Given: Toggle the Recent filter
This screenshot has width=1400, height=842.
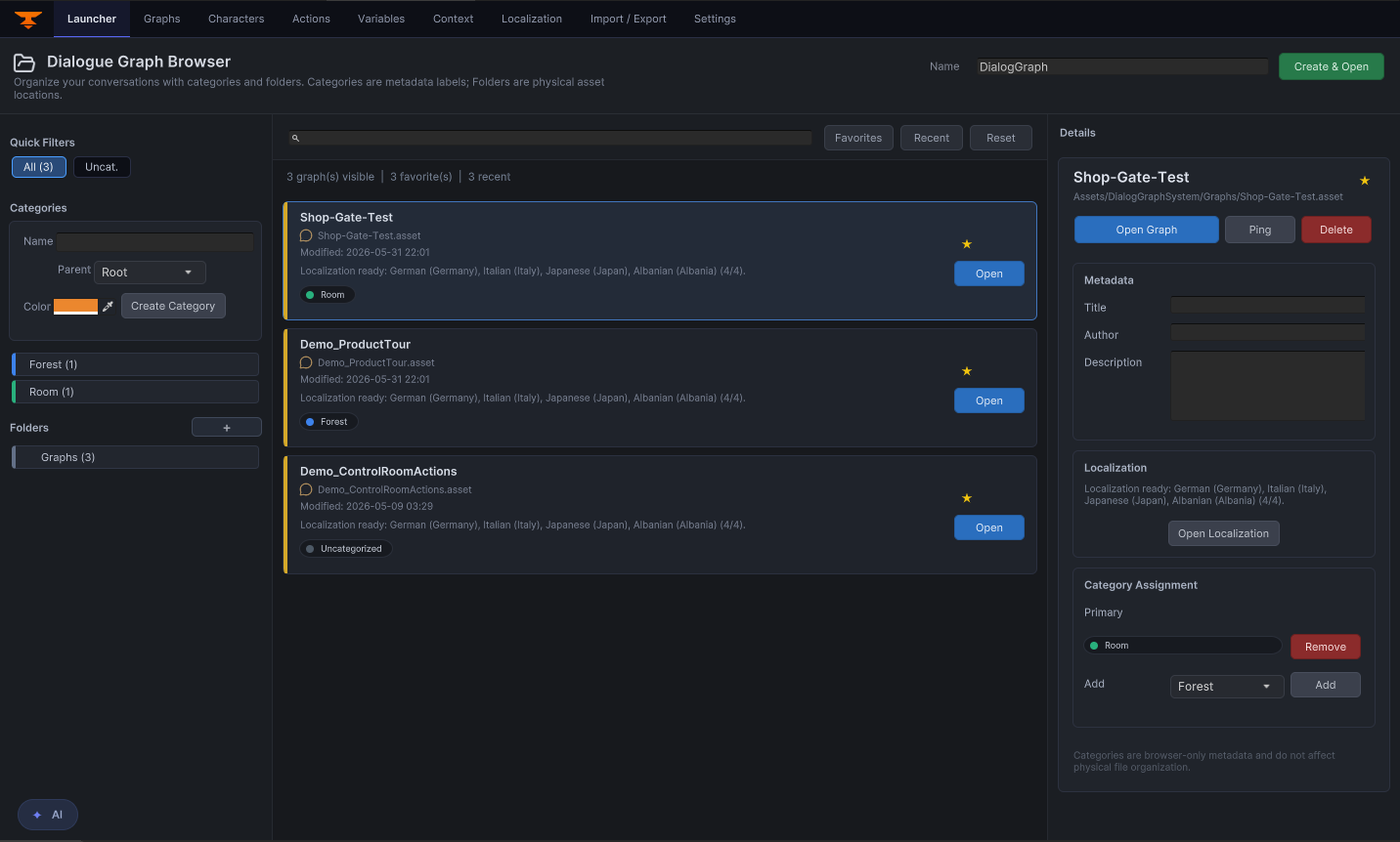Looking at the screenshot, I should pyautogui.click(x=932, y=138).
